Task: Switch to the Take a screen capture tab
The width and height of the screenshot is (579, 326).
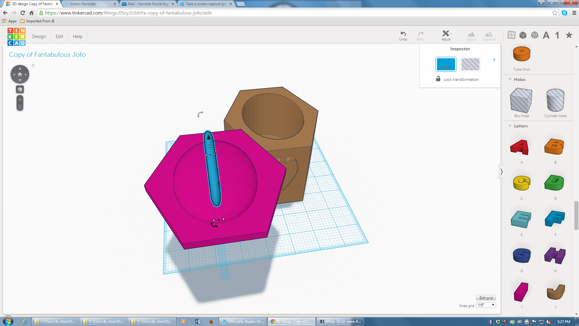Action: (x=206, y=4)
